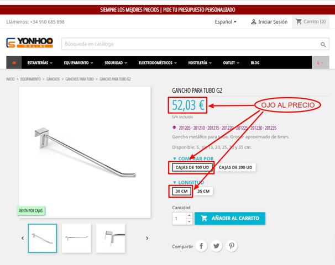
Task: Share product on Twitter
Action: tap(216, 246)
